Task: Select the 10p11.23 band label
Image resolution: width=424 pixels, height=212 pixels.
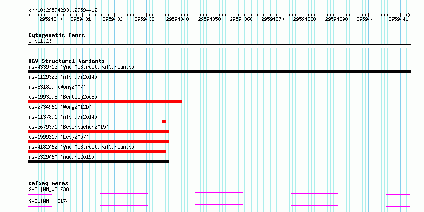Action: click(x=40, y=41)
